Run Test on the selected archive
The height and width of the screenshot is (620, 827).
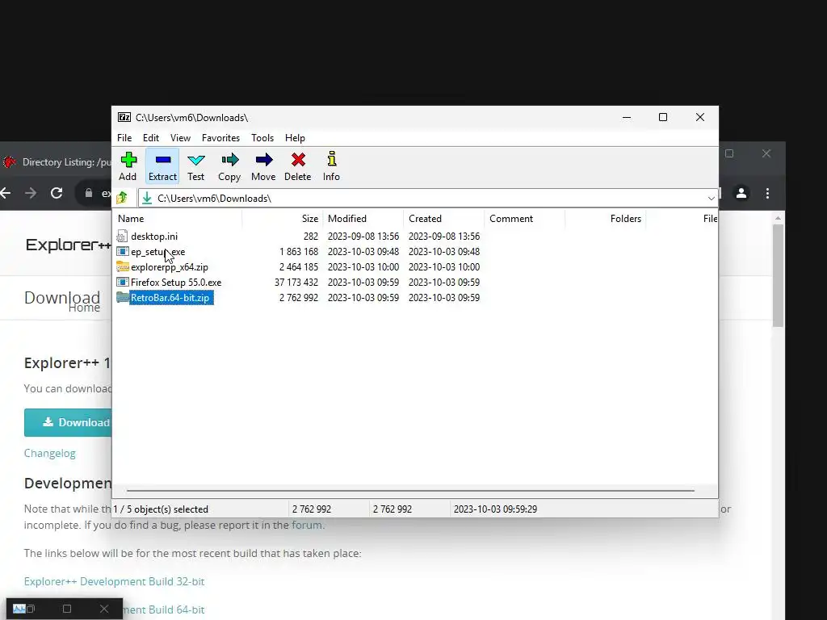pos(195,166)
